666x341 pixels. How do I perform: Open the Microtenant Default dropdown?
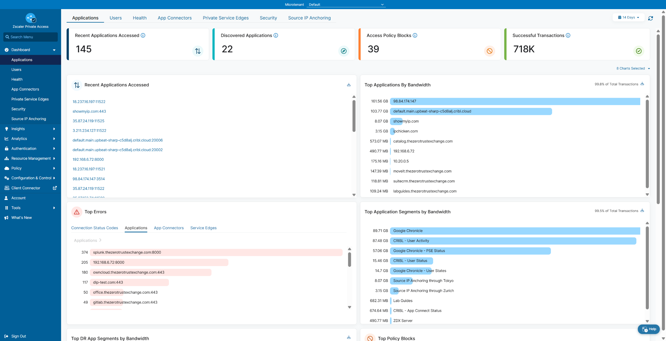coord(346,4)
